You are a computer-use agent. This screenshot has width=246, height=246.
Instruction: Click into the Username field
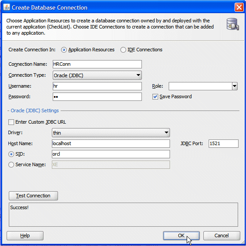pos(97,86)
